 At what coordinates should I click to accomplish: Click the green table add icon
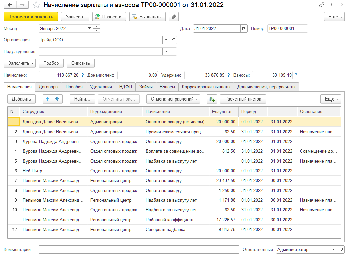tap(212, 99)
